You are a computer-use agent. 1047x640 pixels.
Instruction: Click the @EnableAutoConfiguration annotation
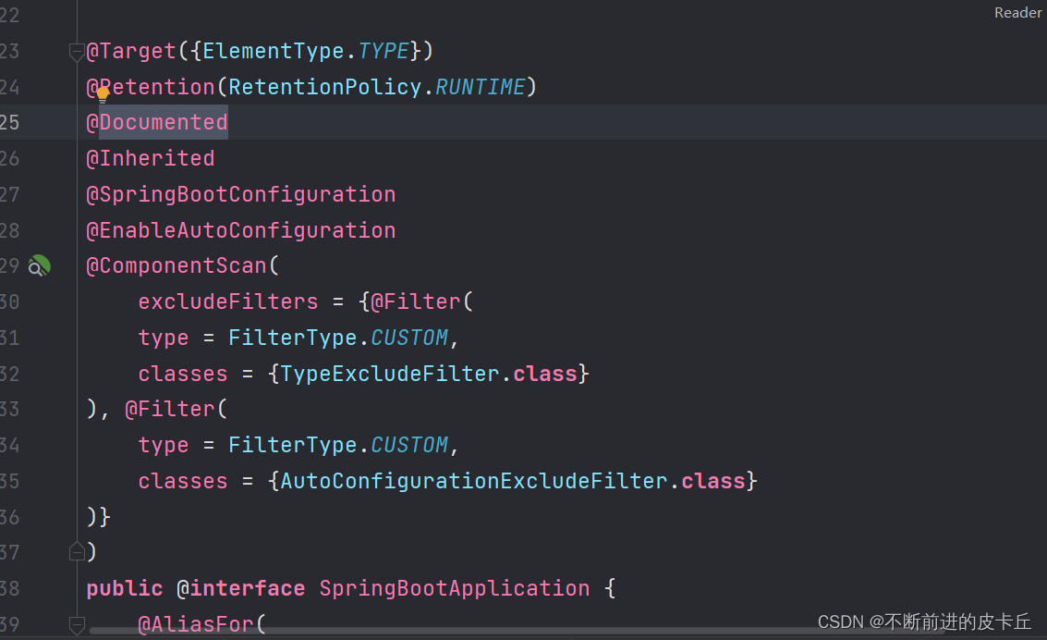point(241,230)
